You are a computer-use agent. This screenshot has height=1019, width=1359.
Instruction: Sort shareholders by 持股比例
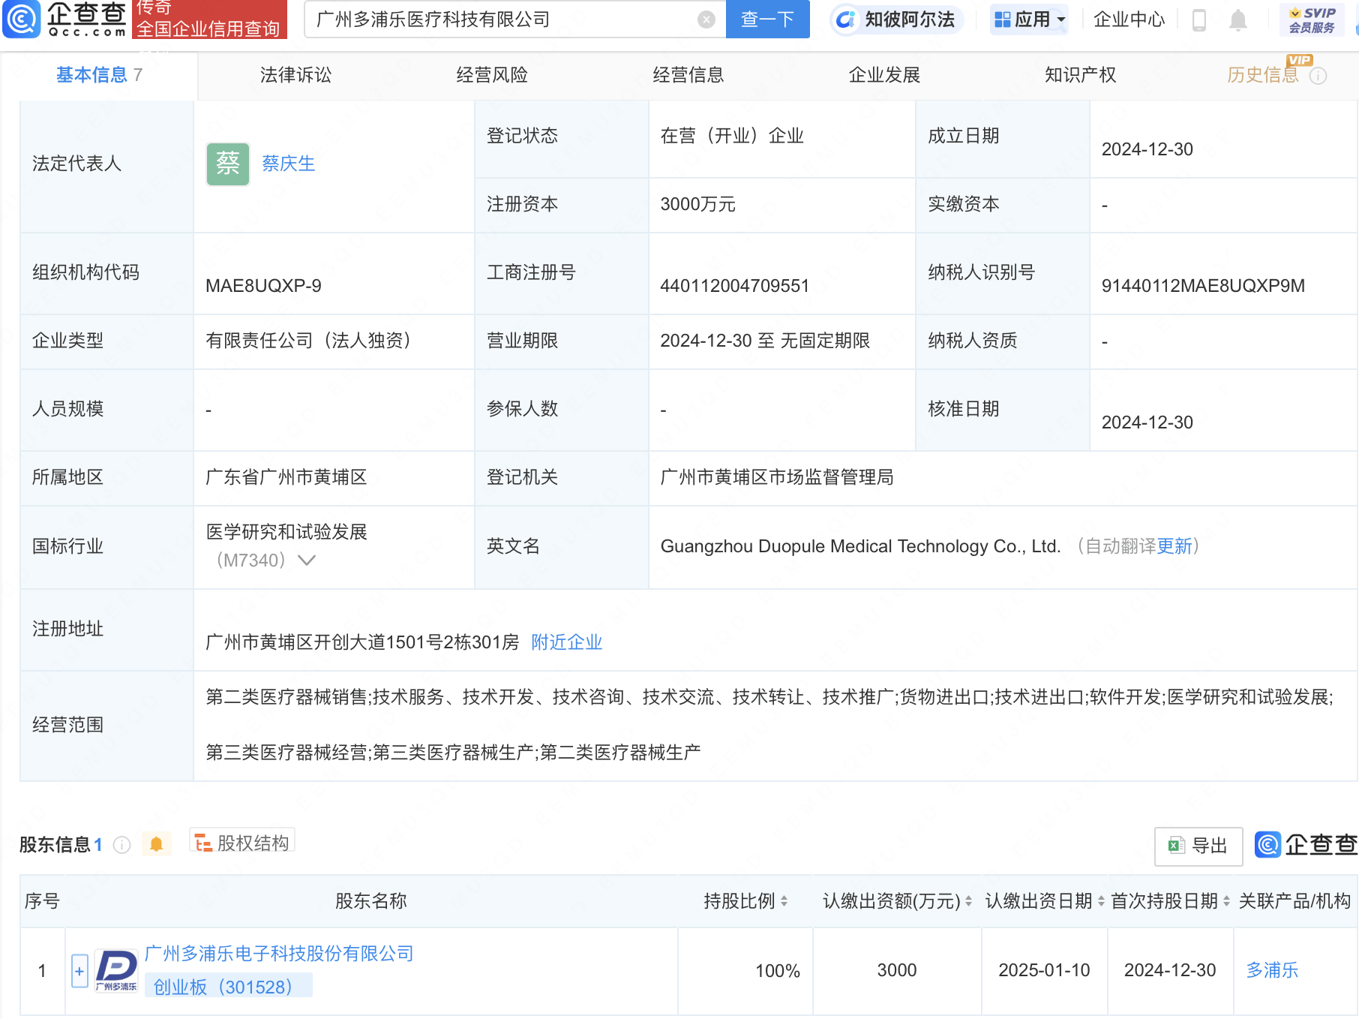784,901
